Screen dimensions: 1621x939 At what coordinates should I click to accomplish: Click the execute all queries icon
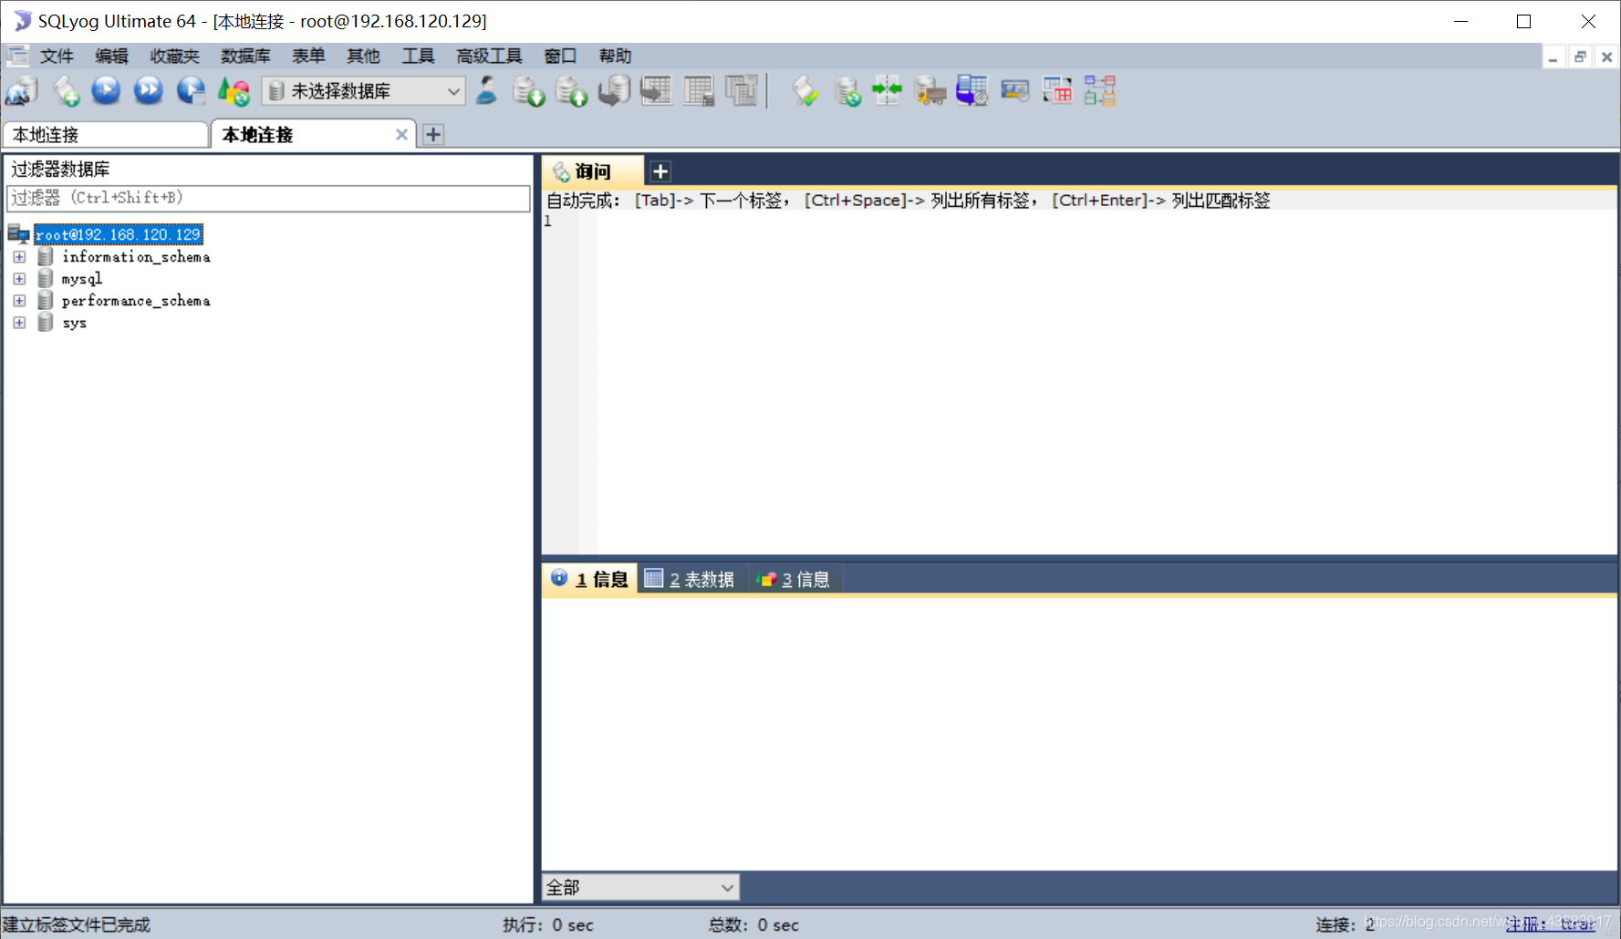pos(149,90)
